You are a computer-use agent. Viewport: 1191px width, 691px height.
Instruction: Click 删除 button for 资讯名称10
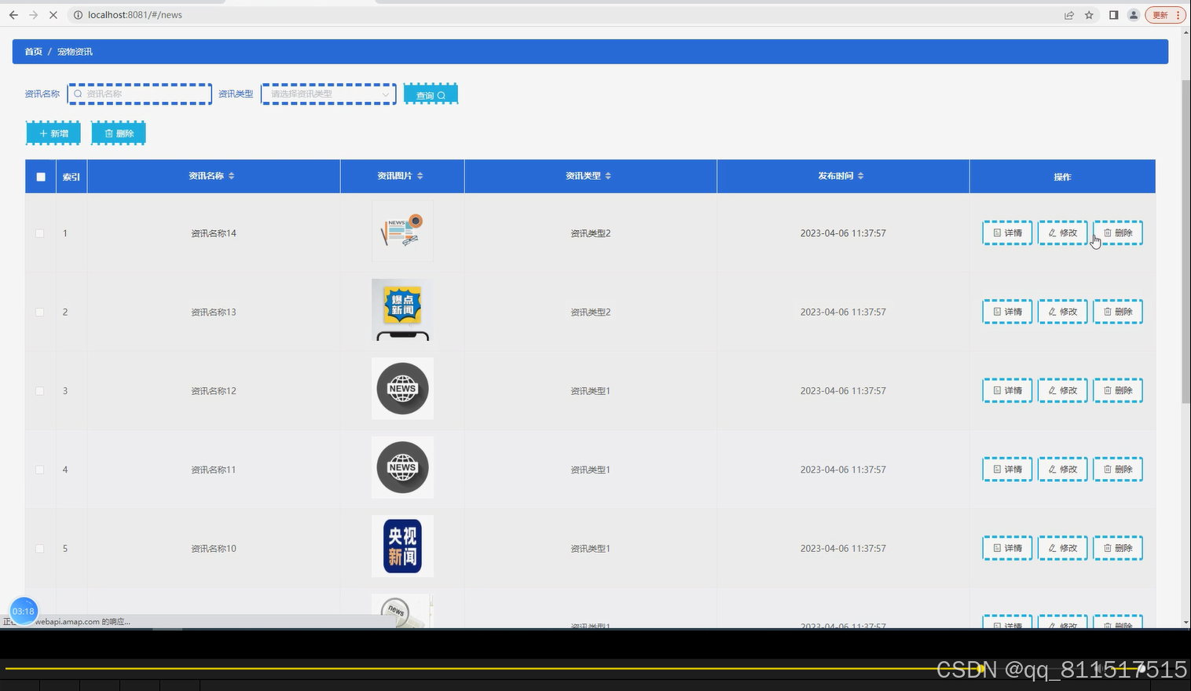click(1118, 548)
